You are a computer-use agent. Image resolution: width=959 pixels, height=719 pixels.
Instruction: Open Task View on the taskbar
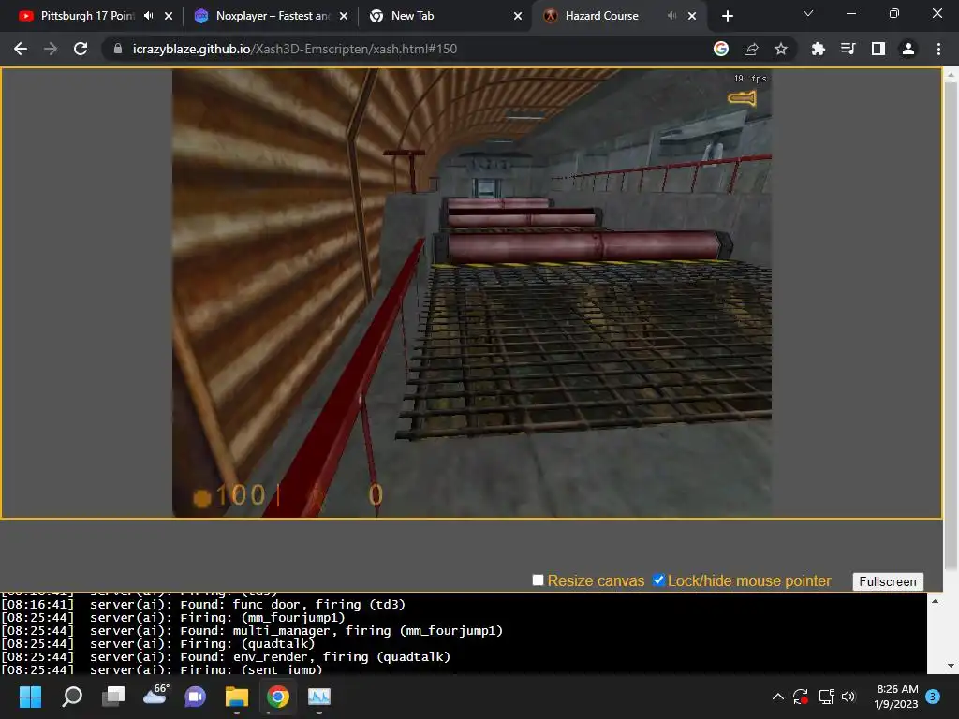coord(113,697)
